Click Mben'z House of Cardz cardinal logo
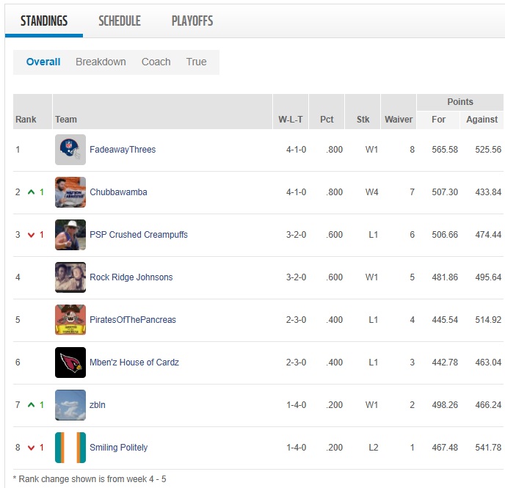This screenshot has height=488, width=505. tap(70, 363)
